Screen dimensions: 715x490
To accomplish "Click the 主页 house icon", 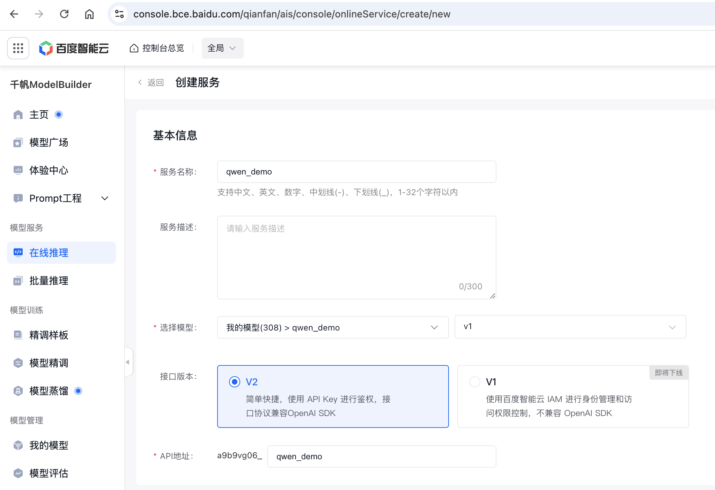I will 18,114.
